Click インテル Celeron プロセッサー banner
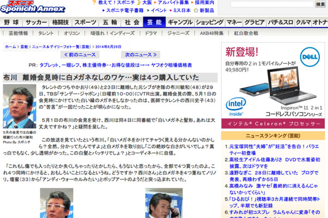 point(273,123)
